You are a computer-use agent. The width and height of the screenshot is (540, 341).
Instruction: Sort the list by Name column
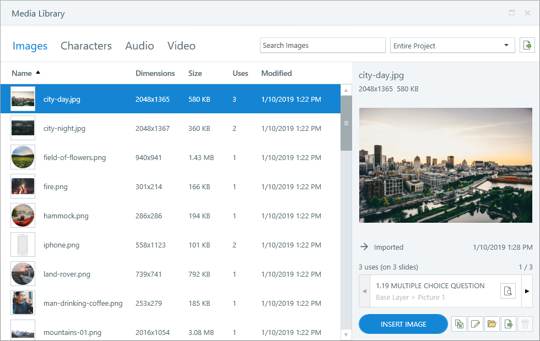point(22,73)
